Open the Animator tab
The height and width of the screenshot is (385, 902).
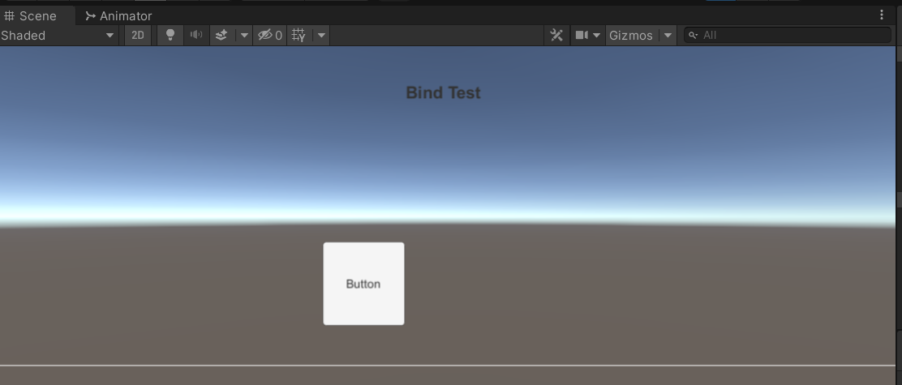point(118,15)
